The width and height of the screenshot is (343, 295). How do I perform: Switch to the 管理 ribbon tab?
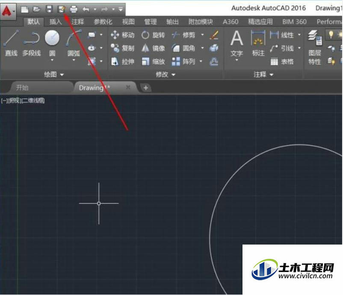(x=150, y=22)
